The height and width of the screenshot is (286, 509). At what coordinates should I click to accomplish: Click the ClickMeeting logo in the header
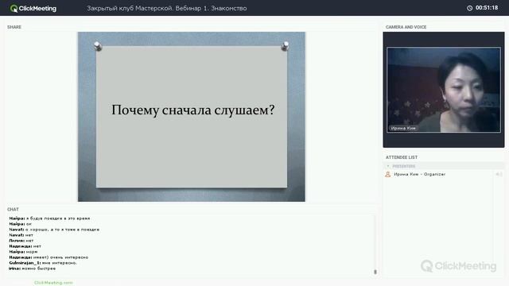point(33,9)
